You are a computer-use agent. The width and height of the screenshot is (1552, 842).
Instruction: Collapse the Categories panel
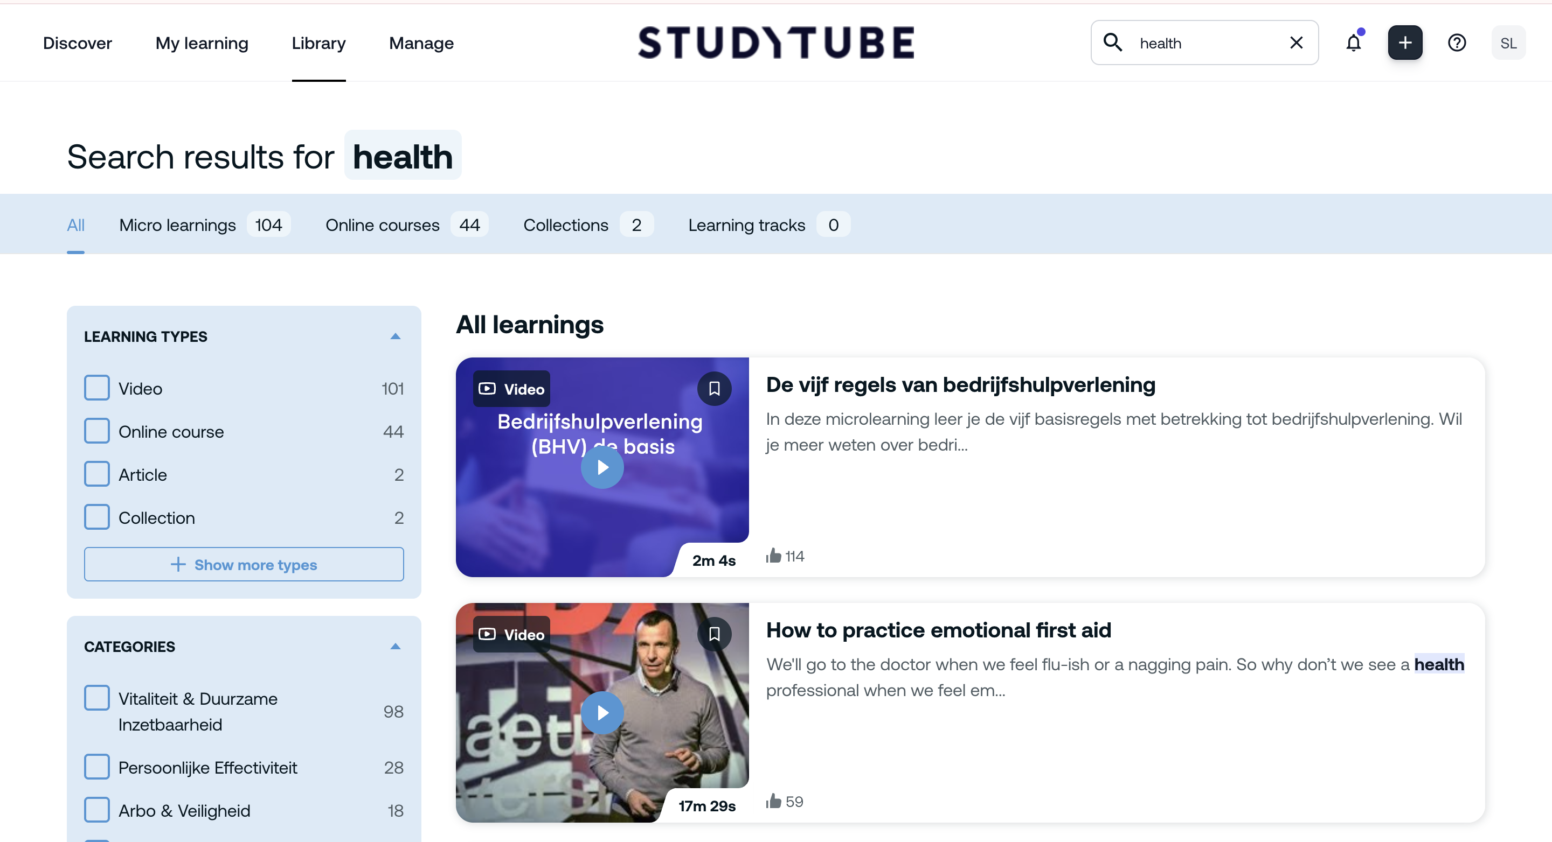(395, 647)
